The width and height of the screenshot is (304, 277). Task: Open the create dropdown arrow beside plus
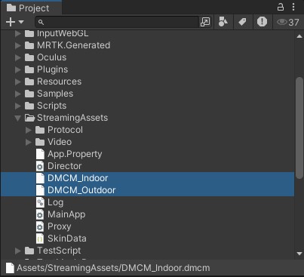coord(21,22)
